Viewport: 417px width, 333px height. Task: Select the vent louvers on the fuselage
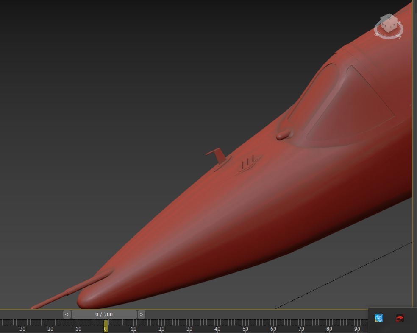(248, 163)
